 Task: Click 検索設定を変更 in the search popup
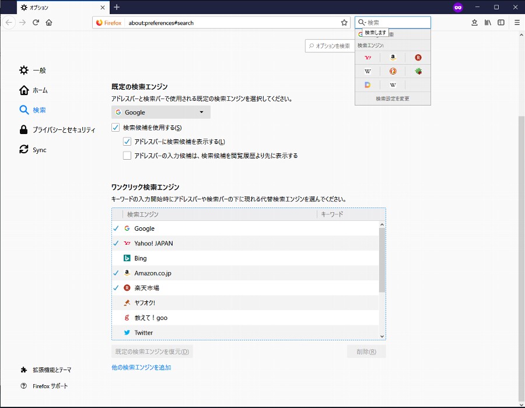(393, 99)
